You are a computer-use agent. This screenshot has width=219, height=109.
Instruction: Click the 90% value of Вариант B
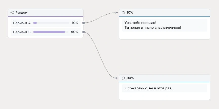[74, 32]
